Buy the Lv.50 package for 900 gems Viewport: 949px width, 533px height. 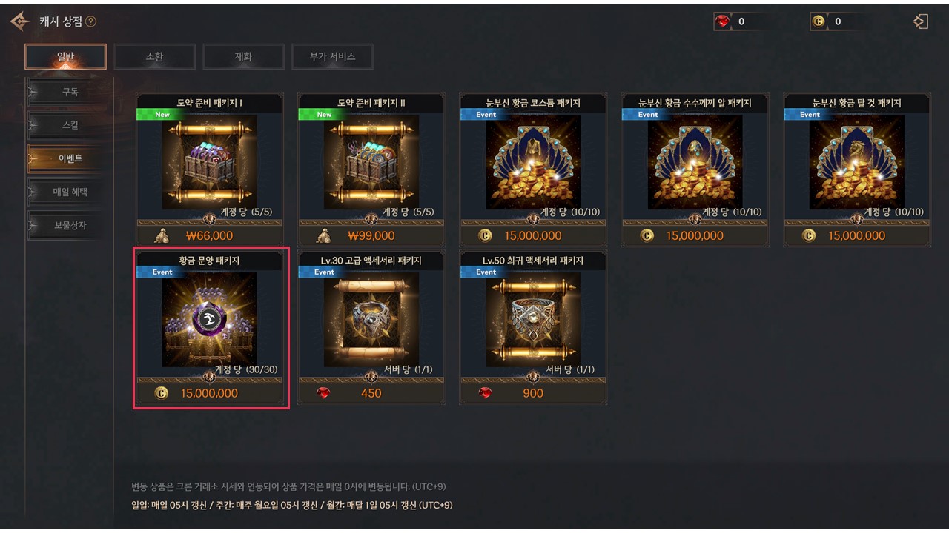tap(533, 393)
